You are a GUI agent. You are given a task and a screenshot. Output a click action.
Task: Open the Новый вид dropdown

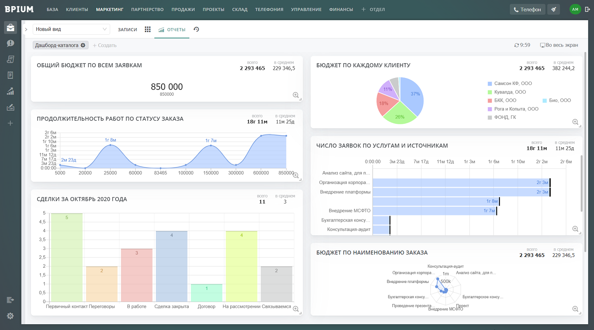(x=71, y=29)
